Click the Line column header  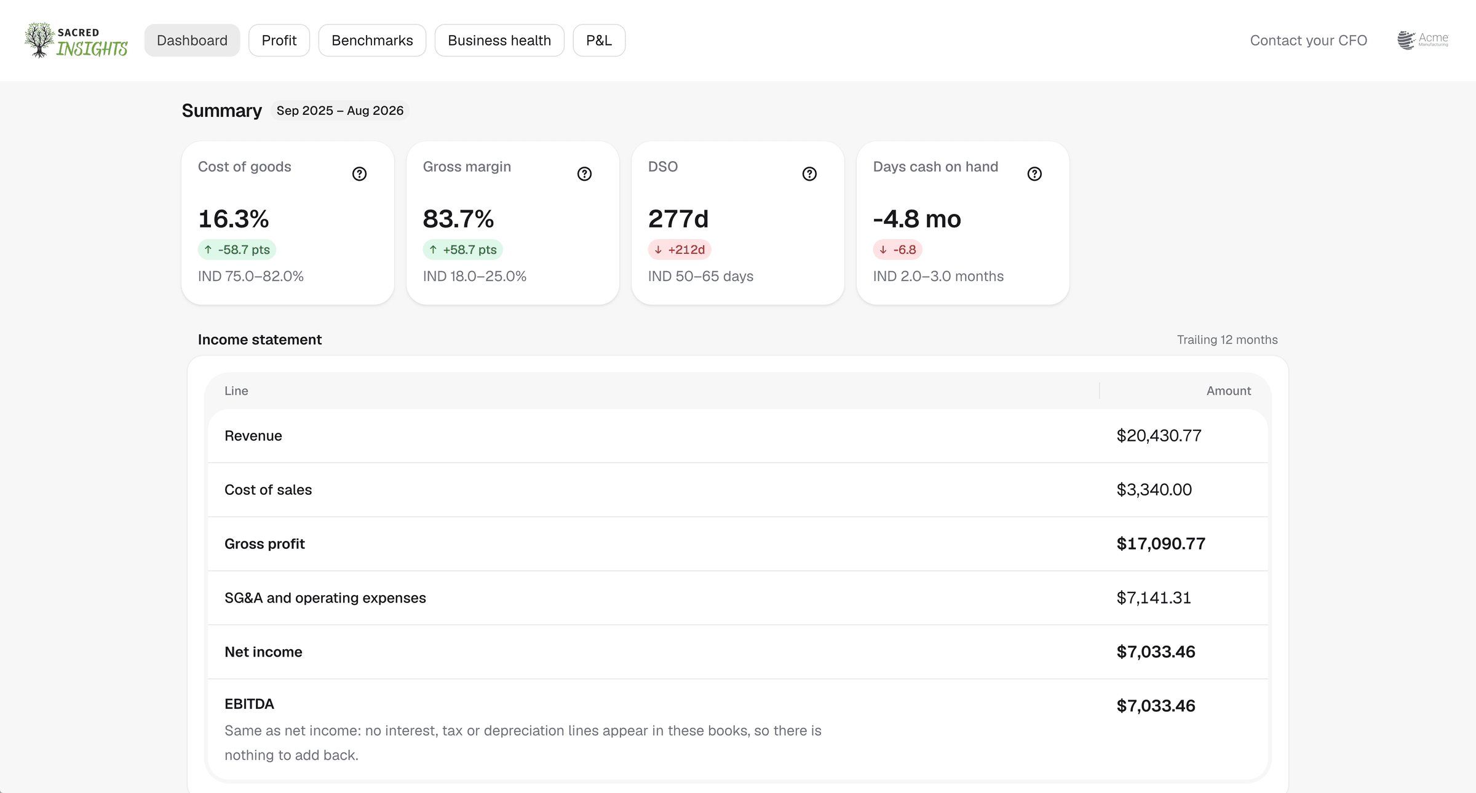click(236, 391)
